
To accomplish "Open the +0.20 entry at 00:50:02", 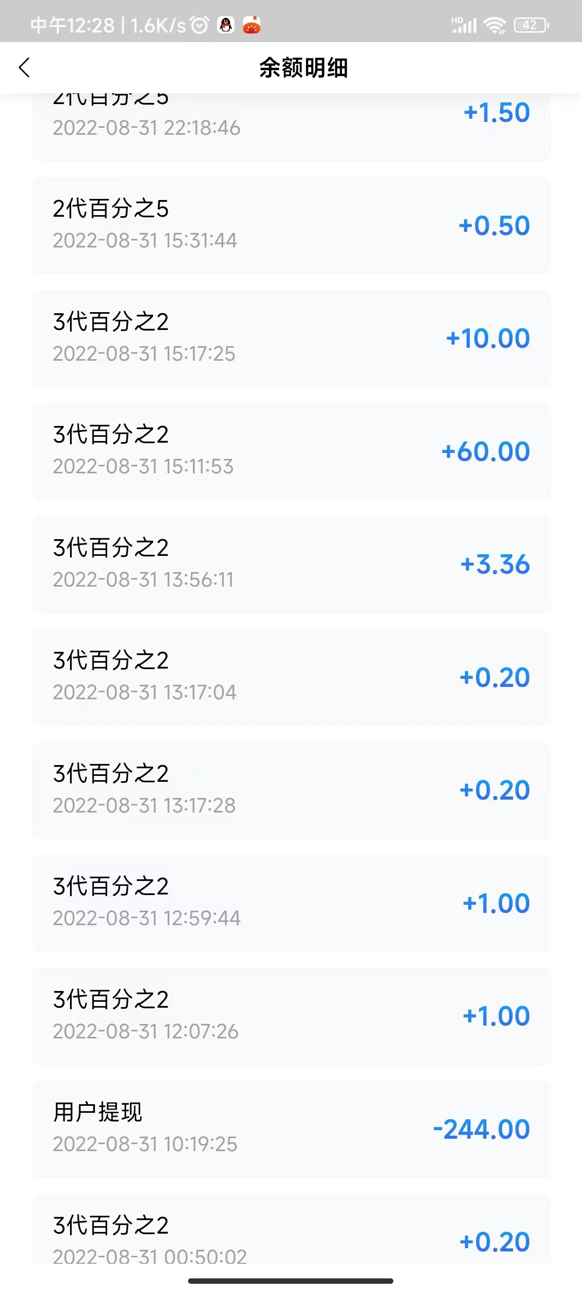I will (x=291, y=1229).
